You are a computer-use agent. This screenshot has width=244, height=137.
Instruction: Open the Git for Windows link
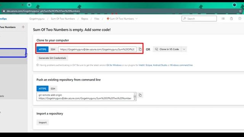tap(114, 65)
